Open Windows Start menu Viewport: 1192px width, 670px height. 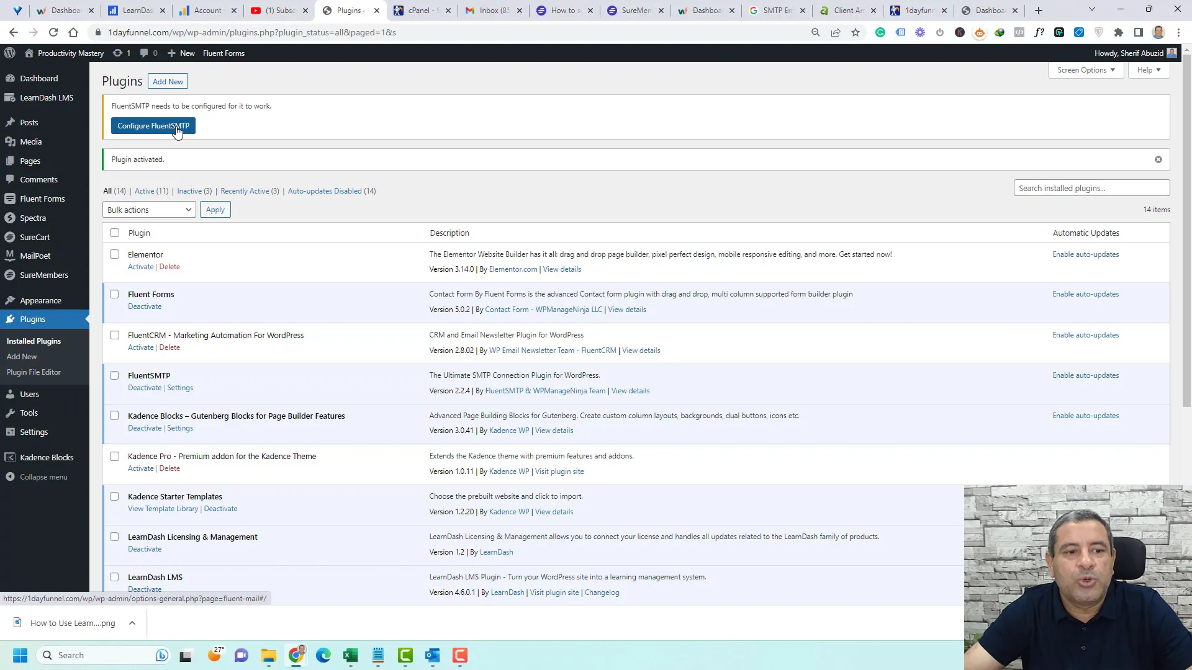click(20, 655)
